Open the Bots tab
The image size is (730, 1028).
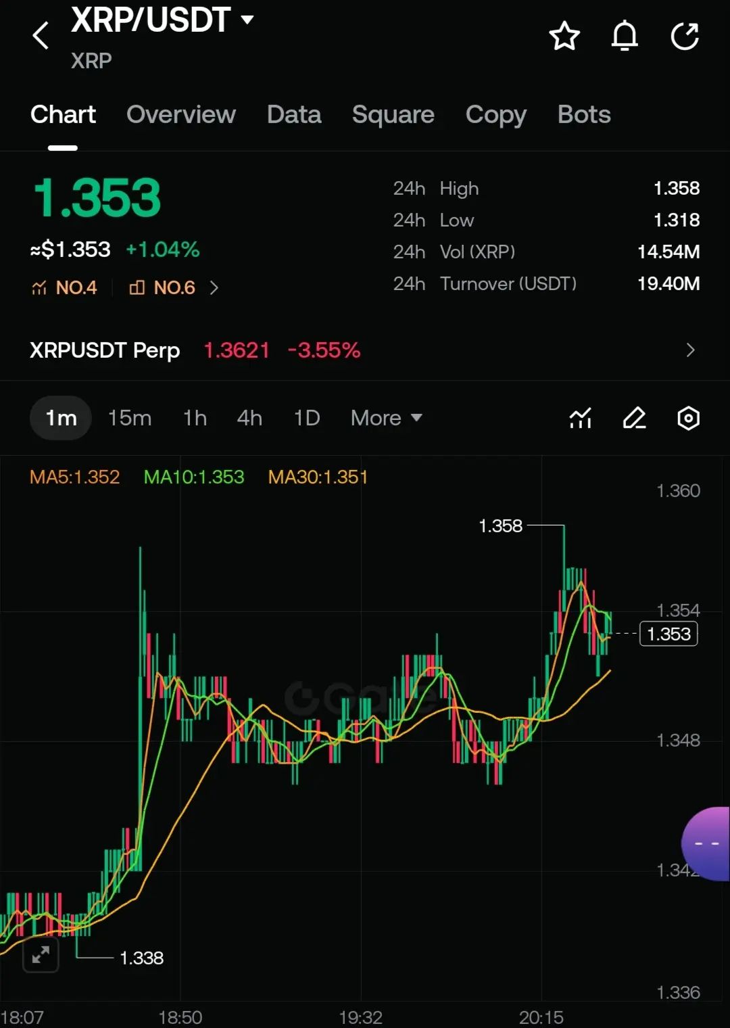coord(584,114)
